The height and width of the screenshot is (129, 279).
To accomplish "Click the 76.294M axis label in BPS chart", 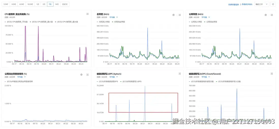I will tap(100, 86).
